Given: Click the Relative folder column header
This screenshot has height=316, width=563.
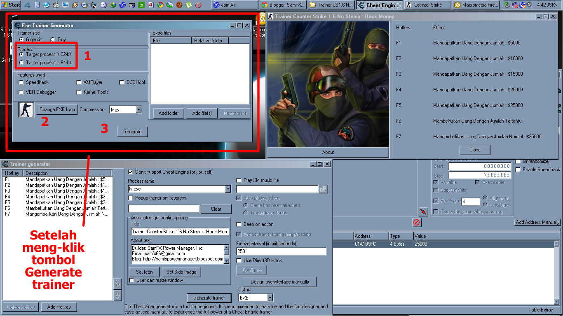Looking at the screenshot, I should (210, 41).
